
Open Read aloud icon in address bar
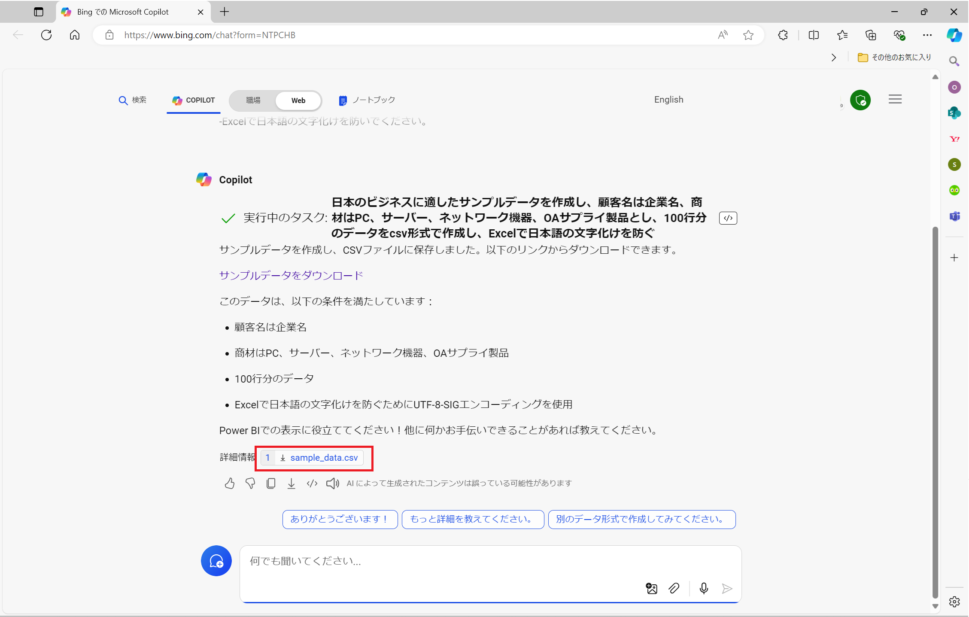click(x=723, y=35)
